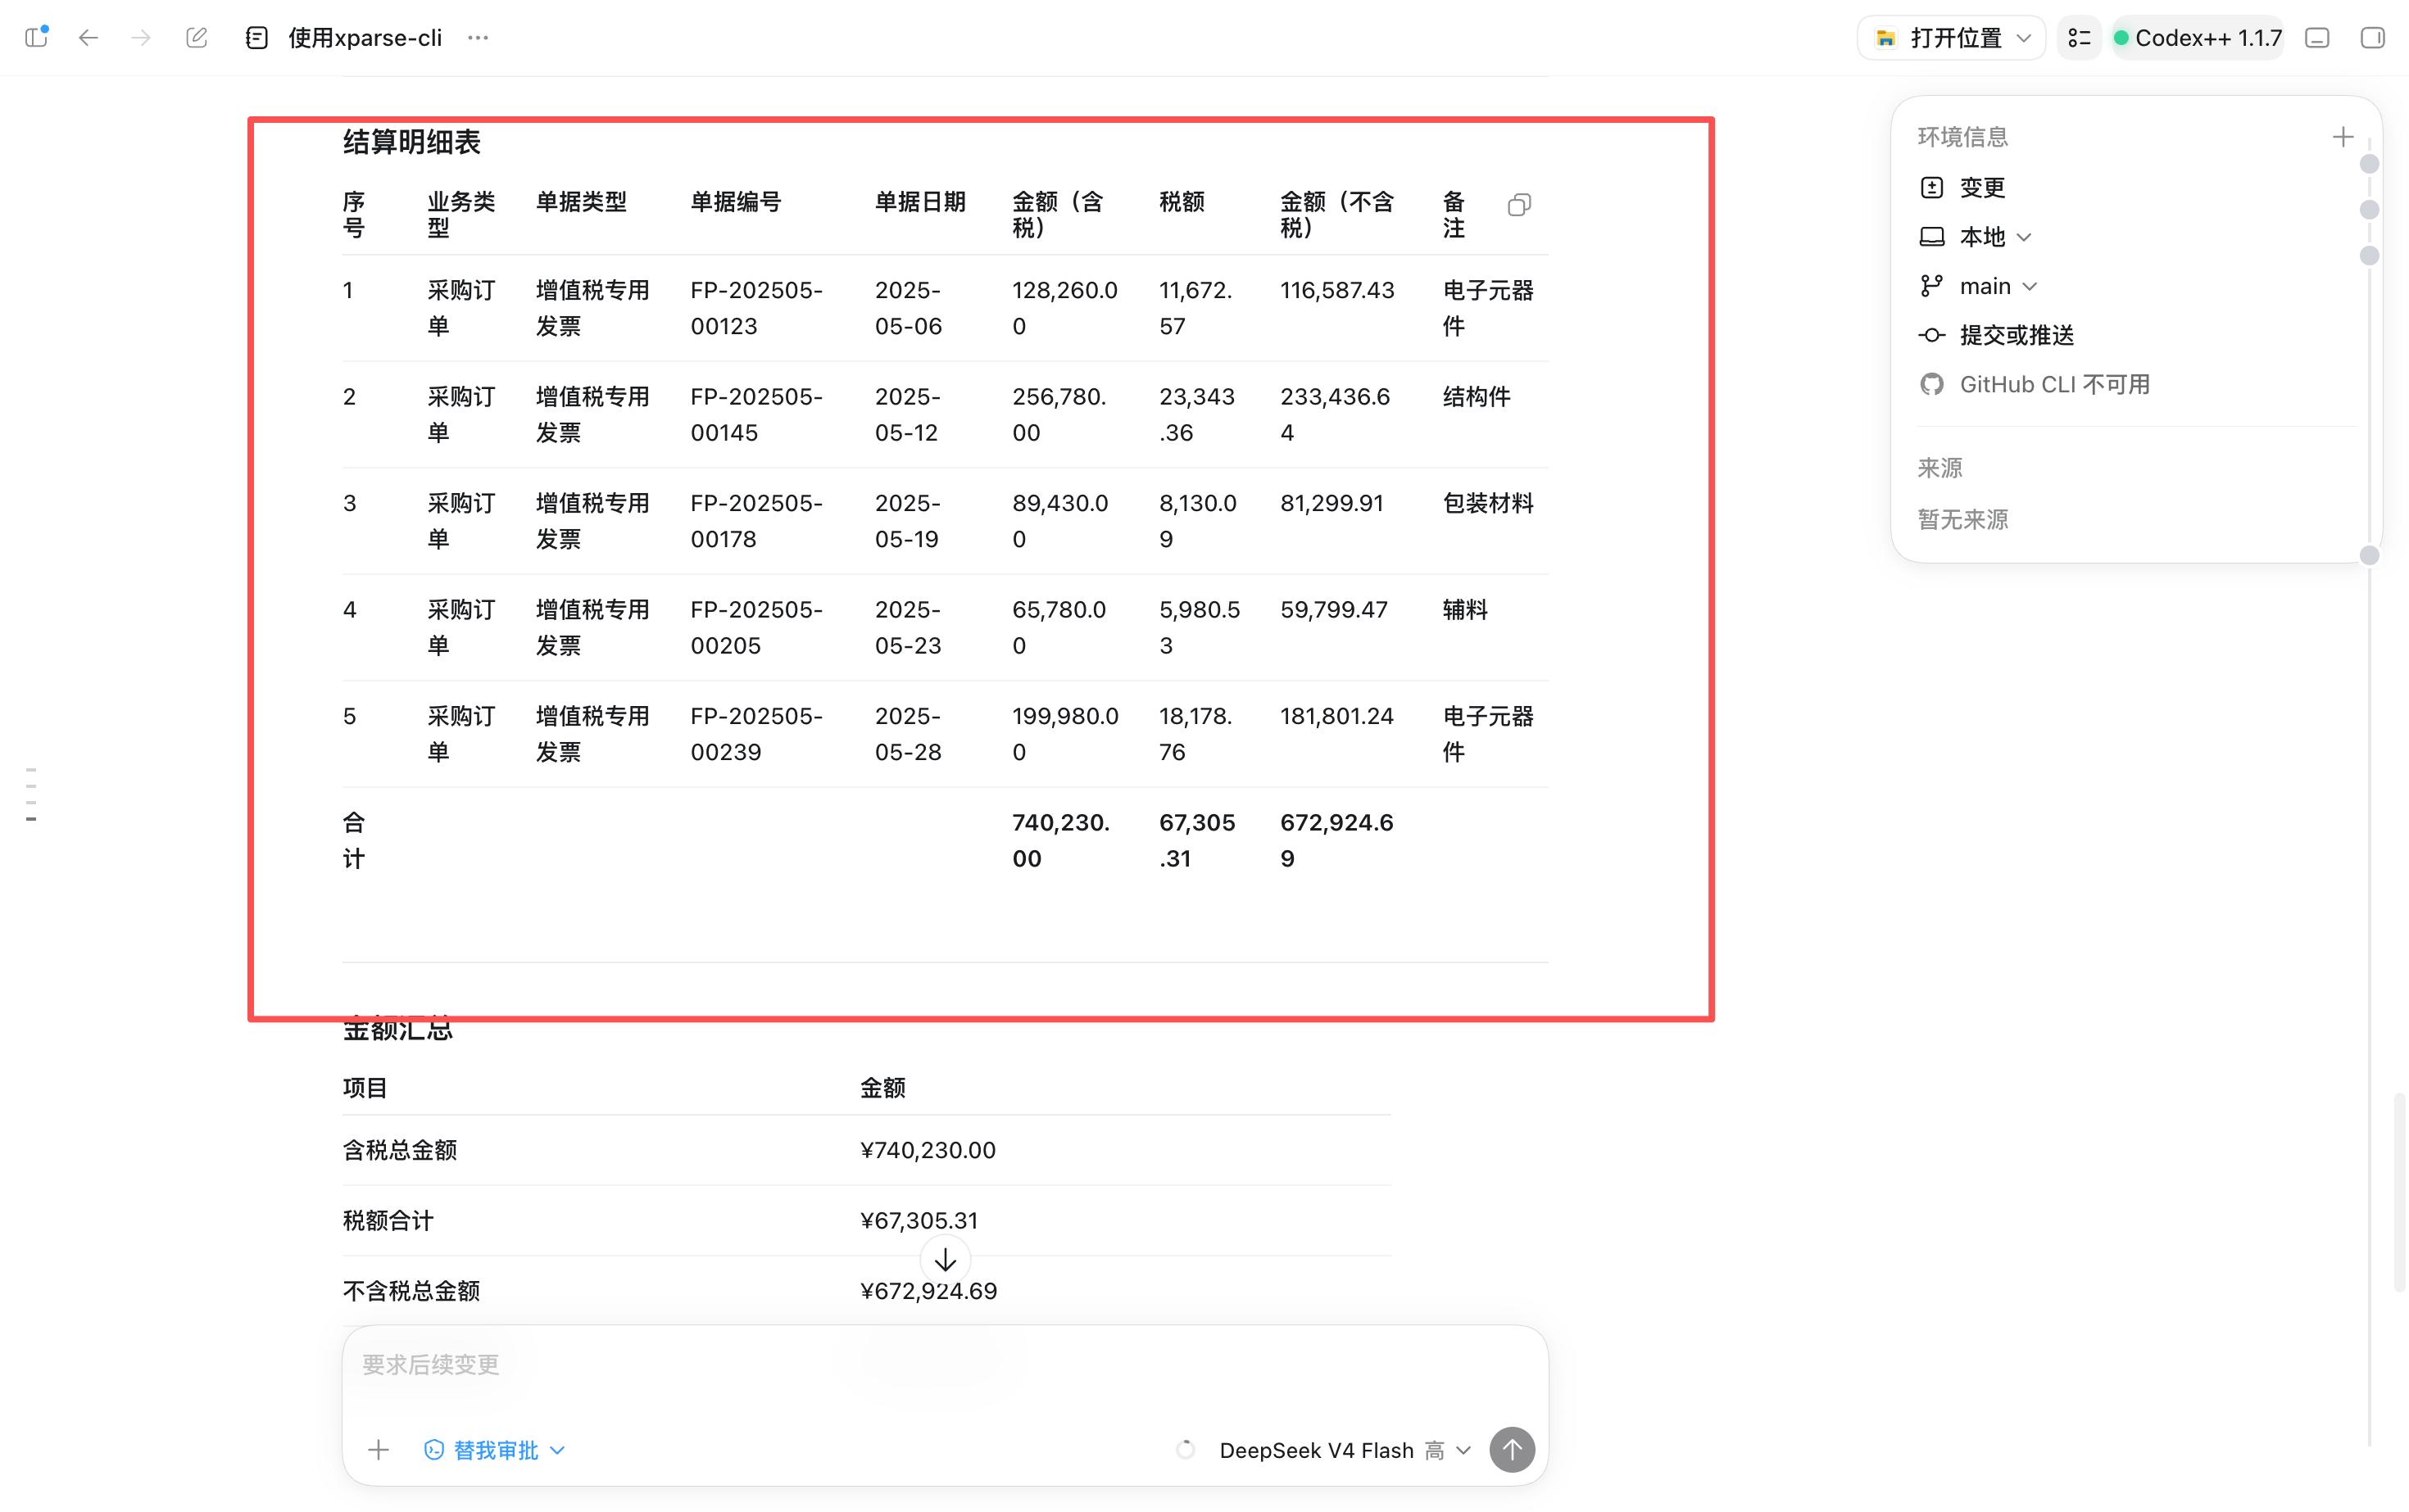Click invoice number FP-202505-00145
This screenshot has width=2409, height=1512.
756,414
